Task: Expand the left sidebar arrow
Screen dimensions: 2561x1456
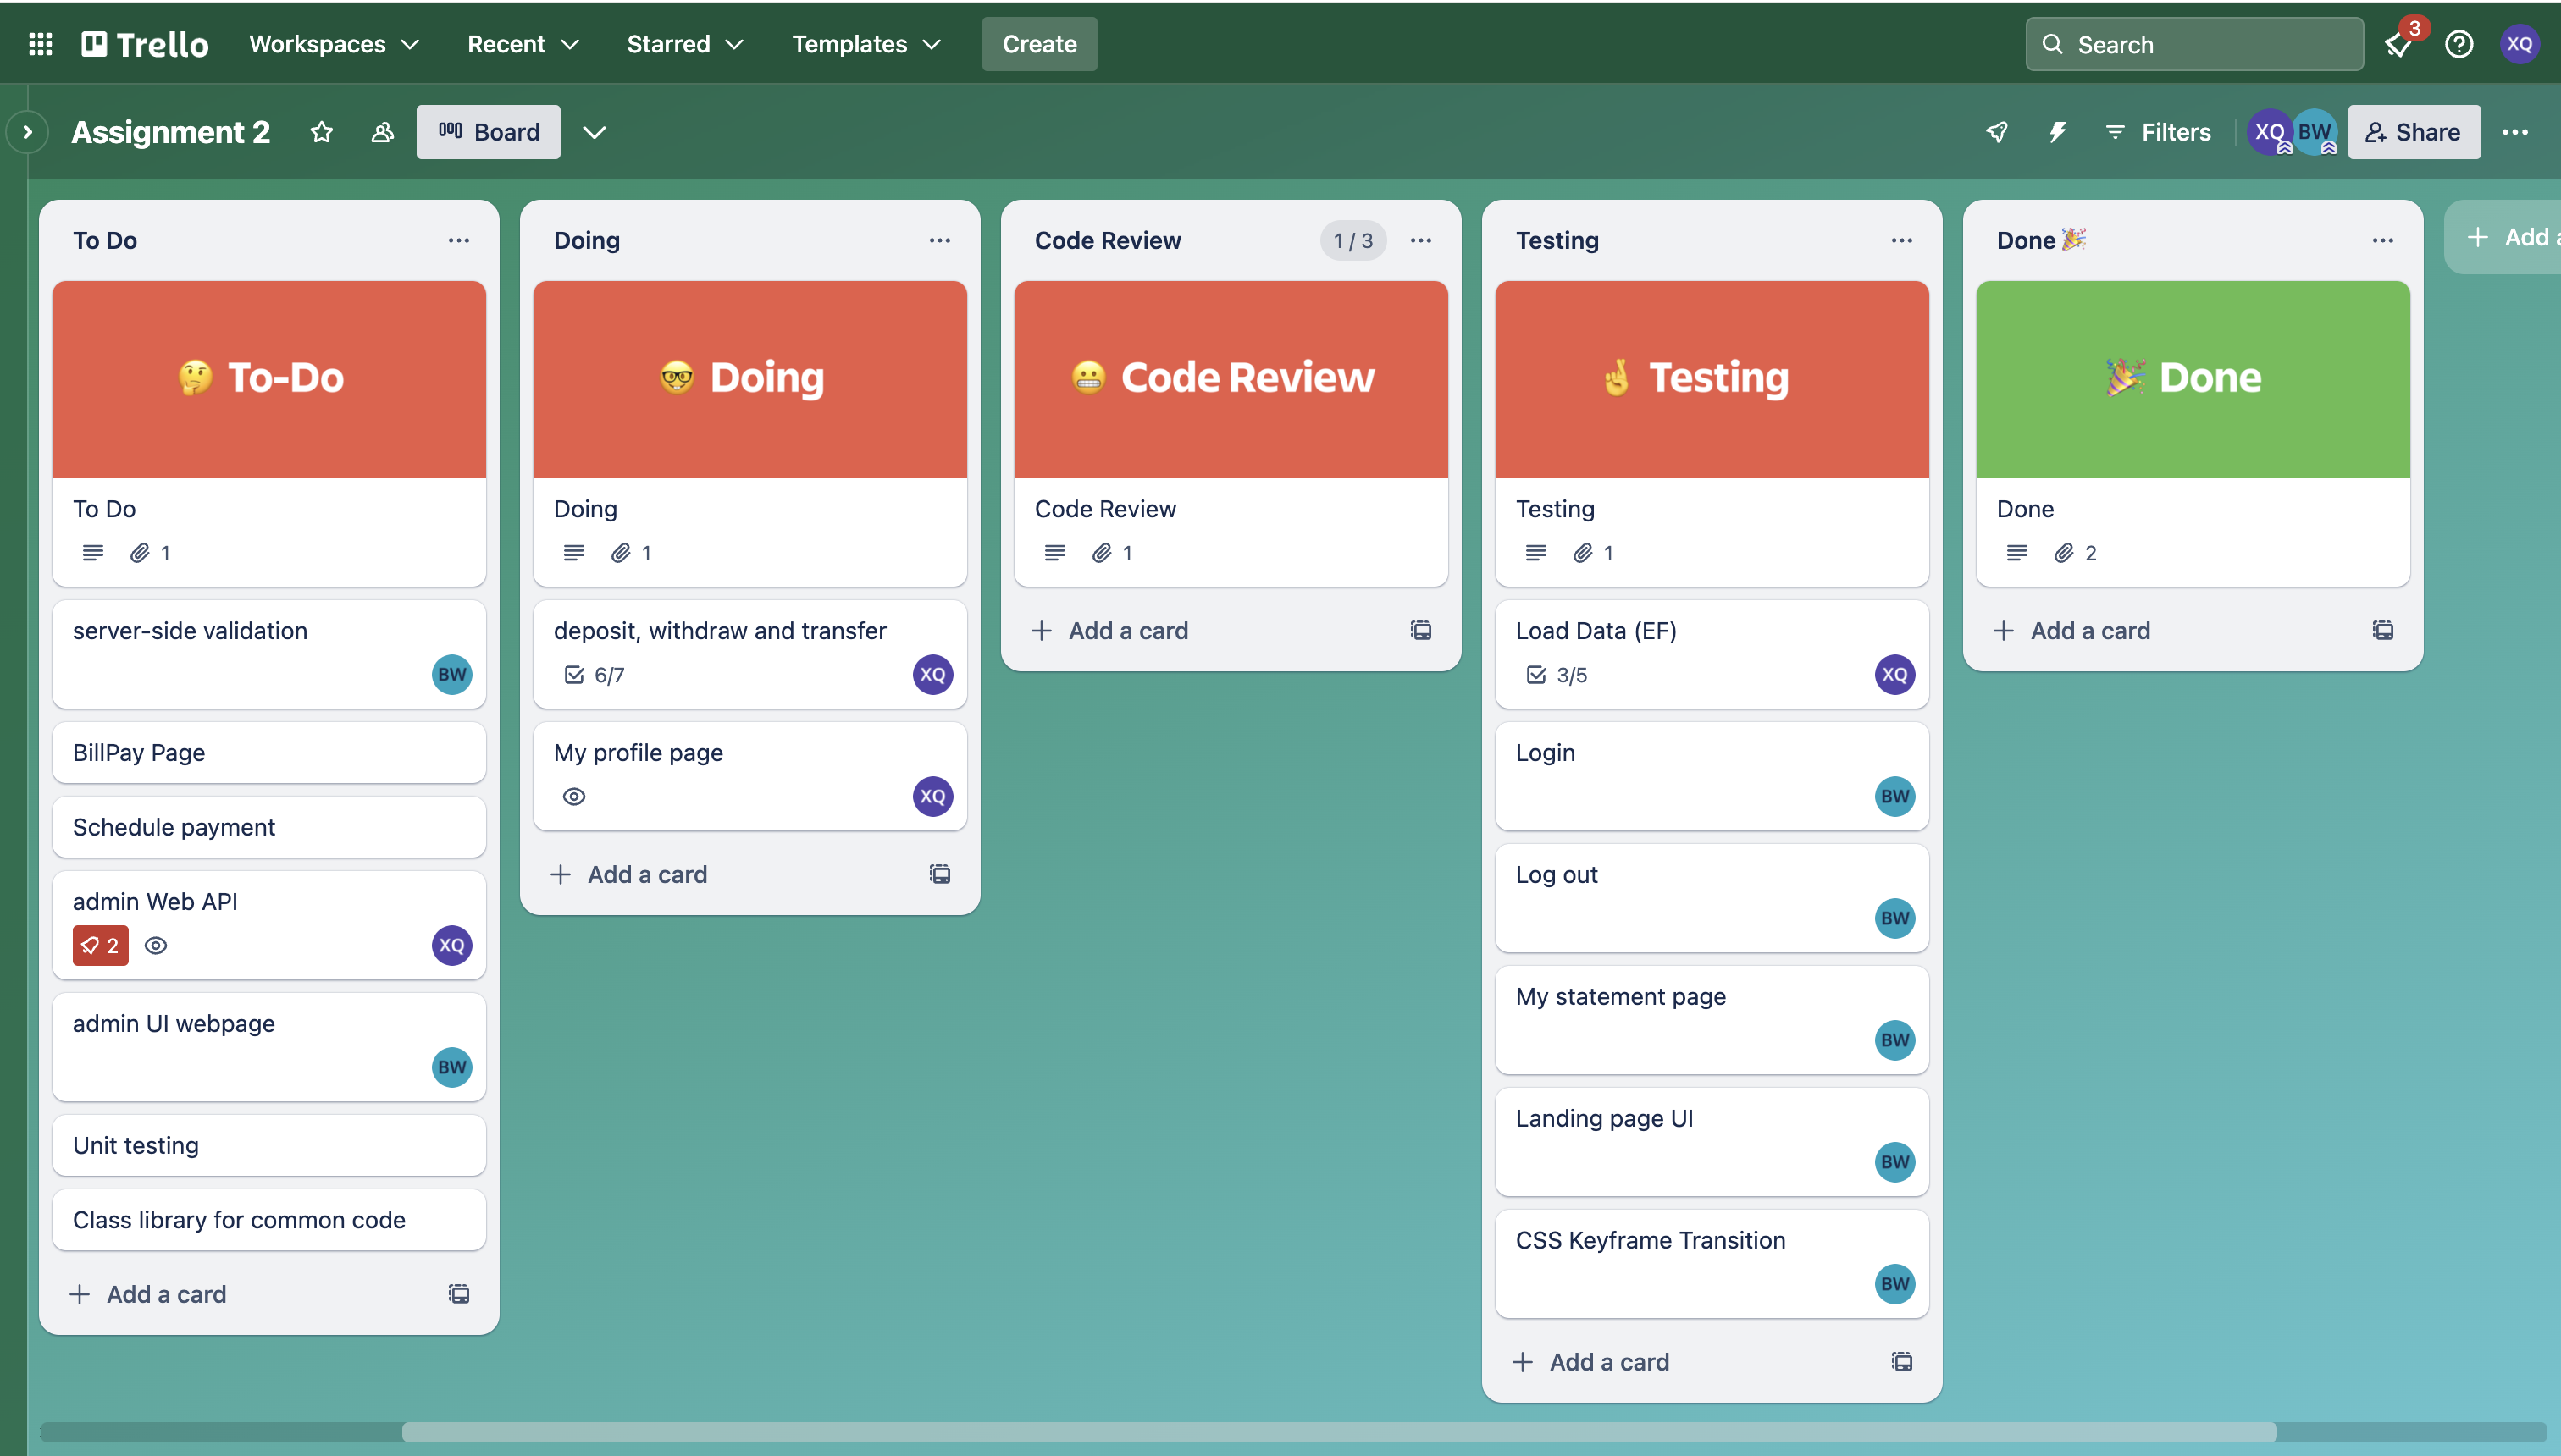Action: (x=27, y=132)
